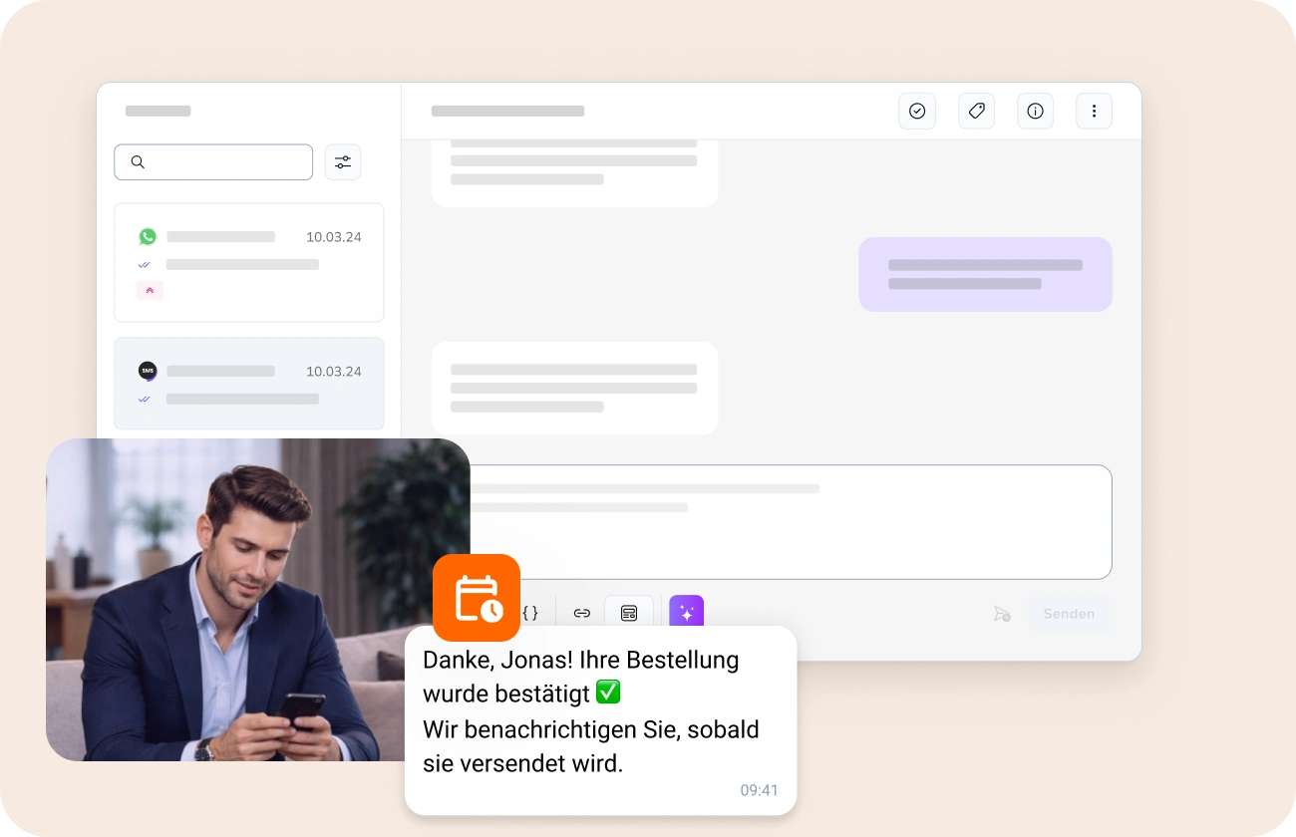Open the search filter options
The image size is (1296, 837).
(x=343, y=161)
